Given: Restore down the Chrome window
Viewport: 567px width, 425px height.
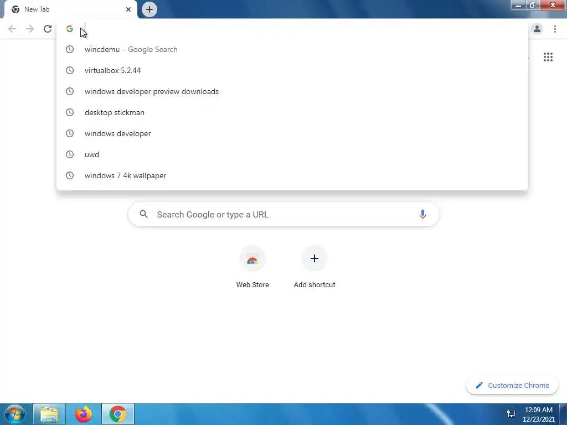Looking at the screenshot, I should pos(532,6).
